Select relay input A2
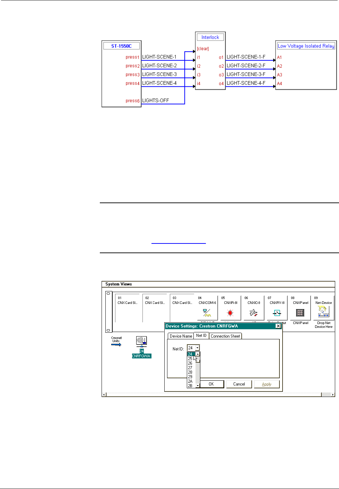The width and height of the screenshot is (339, 489). 279,66
